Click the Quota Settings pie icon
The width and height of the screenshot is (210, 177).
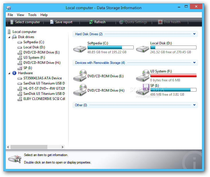121,22
